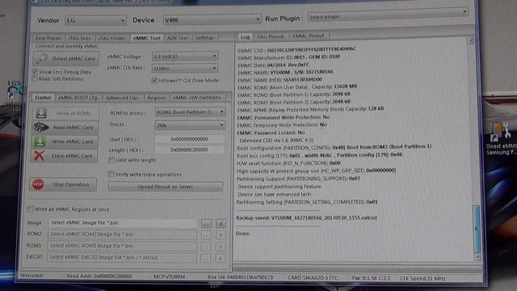
Task: Open the eMMC BOOT Cfg sub-tab
Action: click(78, 98)
